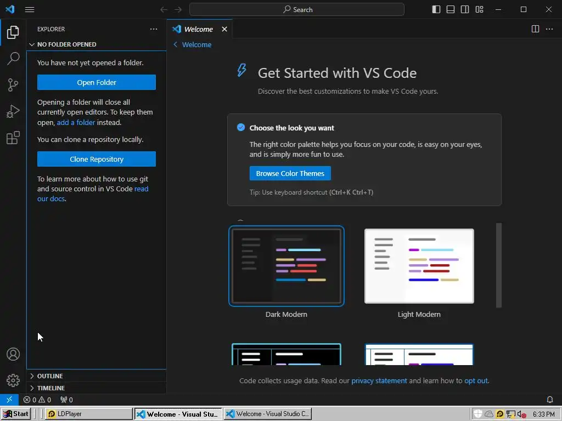
Task: Open the Customize Layout icon
Action: 479,9
